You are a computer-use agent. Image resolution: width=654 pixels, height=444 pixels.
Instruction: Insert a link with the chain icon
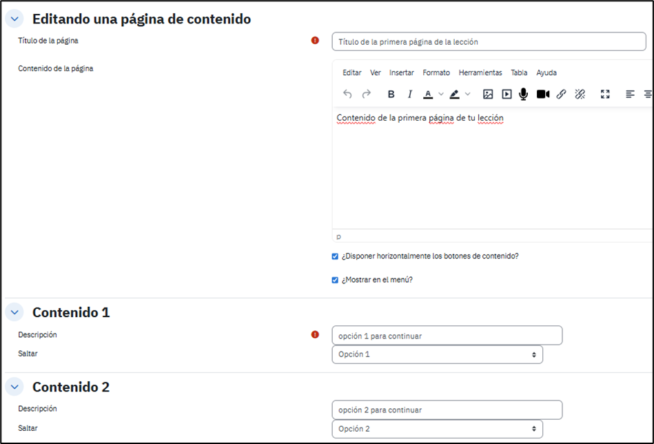point(561,94)
